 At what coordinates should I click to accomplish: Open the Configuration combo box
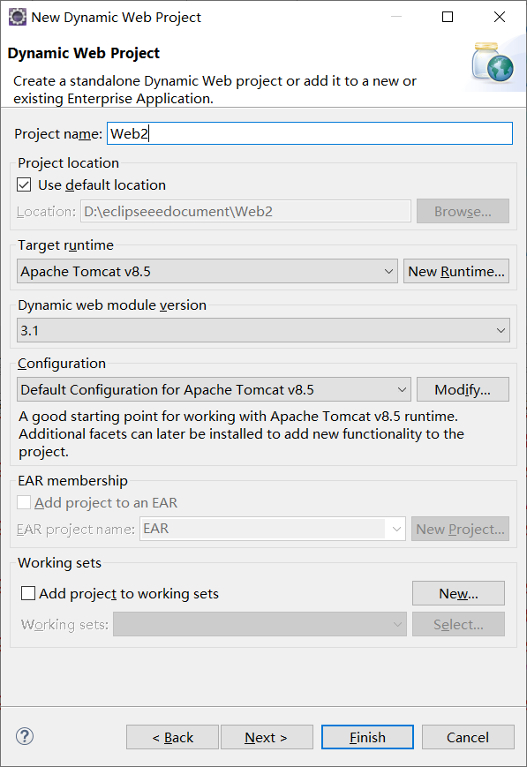click(214, 389)
